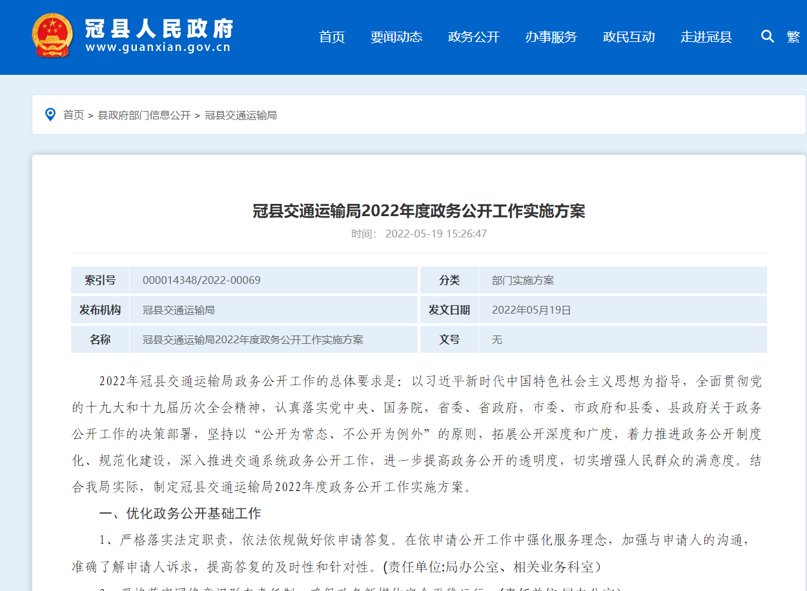Screen dimensions: 807x591
Task: Click the 名称 label cell
Action: [100, 339]
